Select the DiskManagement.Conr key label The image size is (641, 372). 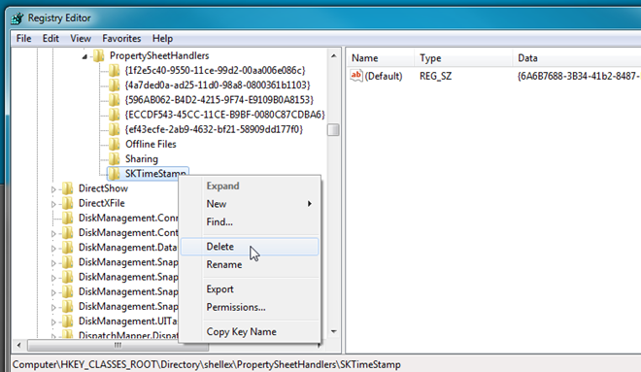(x=128, y=218)
